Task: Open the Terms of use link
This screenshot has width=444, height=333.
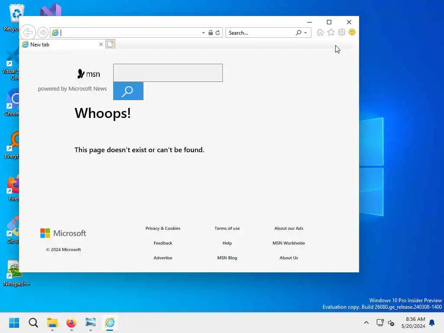Action: [x=227, y=228]
